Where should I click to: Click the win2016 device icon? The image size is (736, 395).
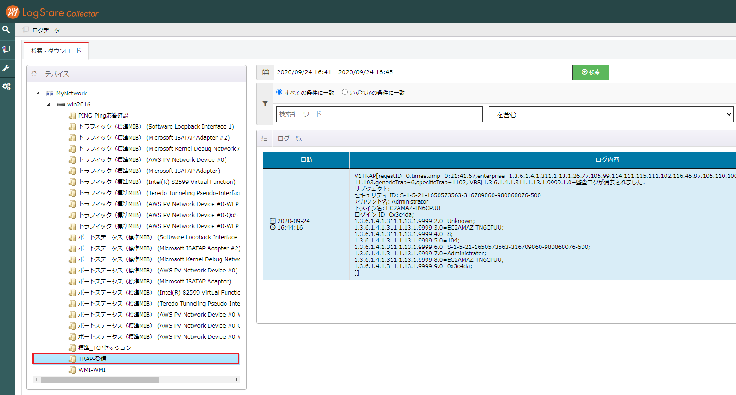coord(61,105)
